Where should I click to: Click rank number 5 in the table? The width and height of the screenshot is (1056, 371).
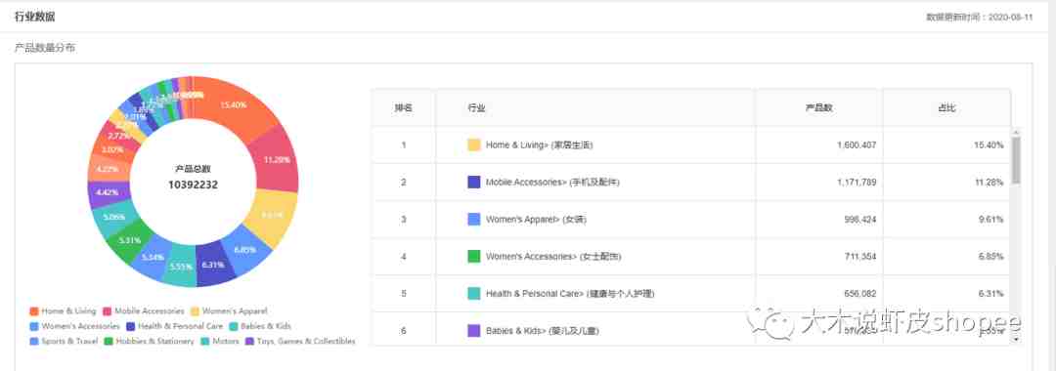point(404,294)
